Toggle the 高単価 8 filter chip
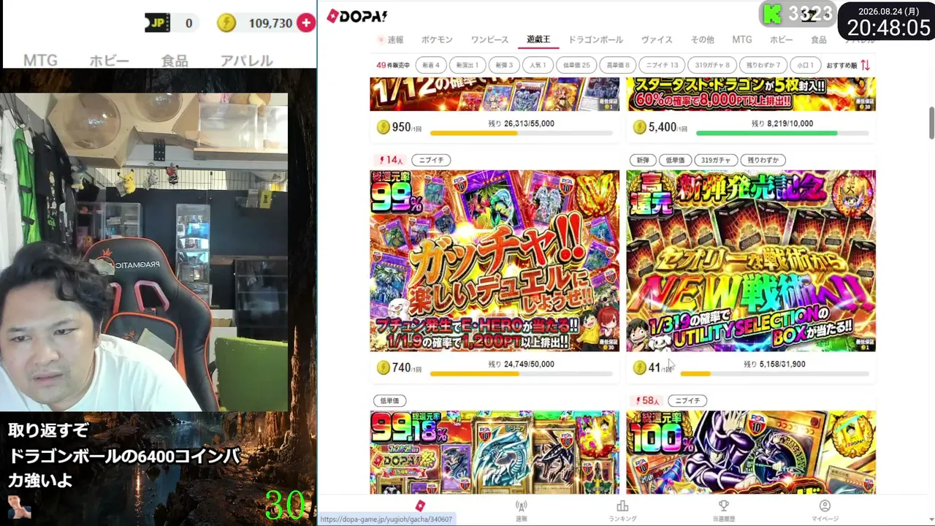935x526 pixels. (x=617, y=65)
